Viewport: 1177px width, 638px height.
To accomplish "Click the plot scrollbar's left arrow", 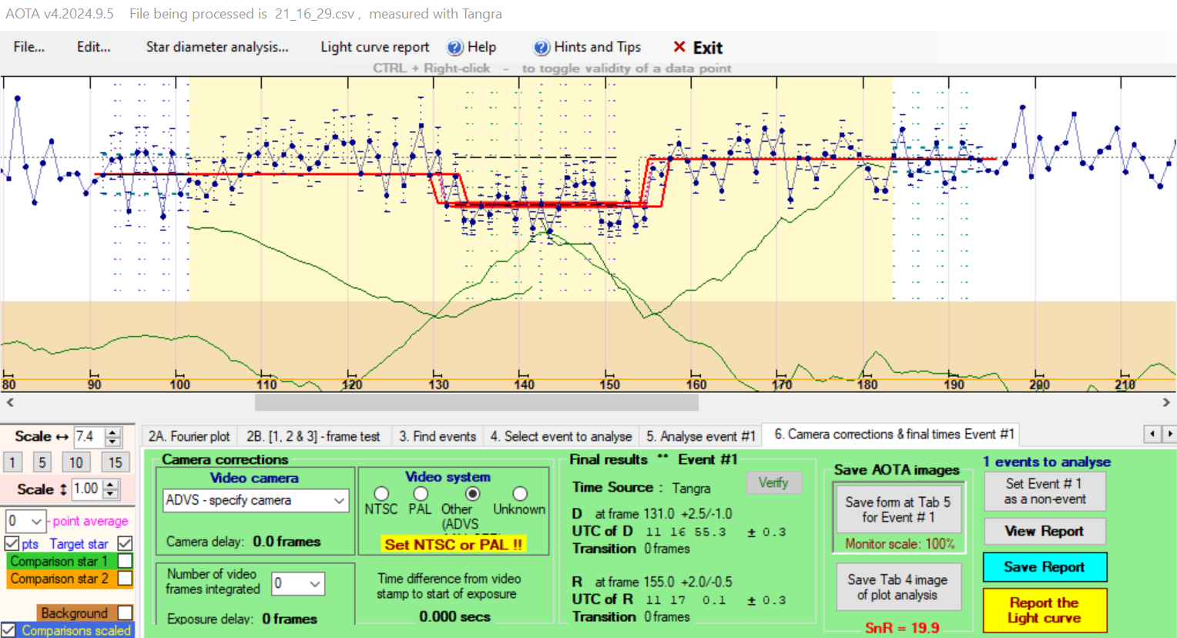I will click(10, 402).
